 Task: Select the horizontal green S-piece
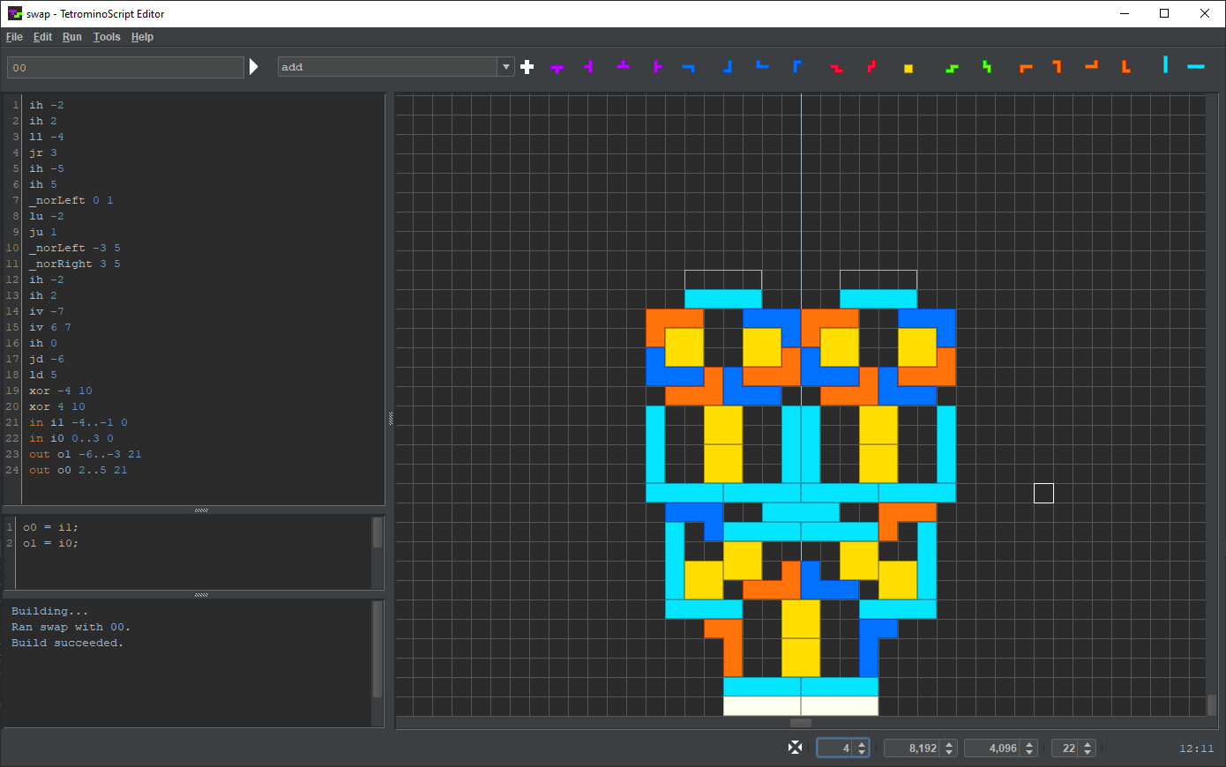pos(952,68)
